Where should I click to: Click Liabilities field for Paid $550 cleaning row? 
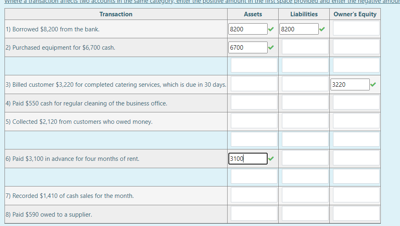(305, 102)
